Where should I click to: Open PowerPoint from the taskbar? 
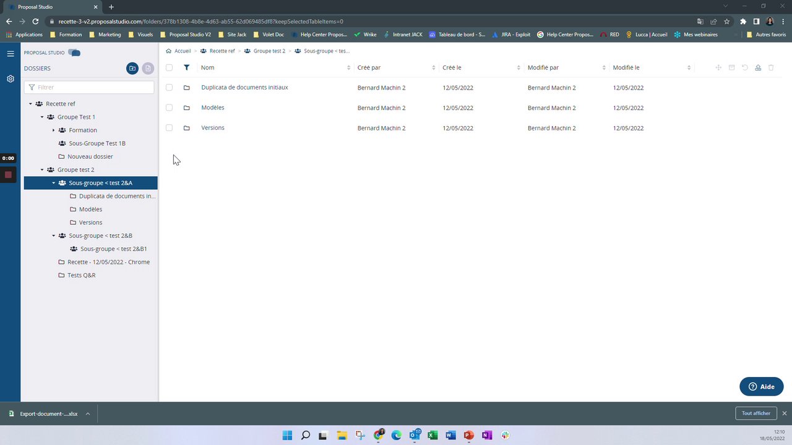pos(468,435)
